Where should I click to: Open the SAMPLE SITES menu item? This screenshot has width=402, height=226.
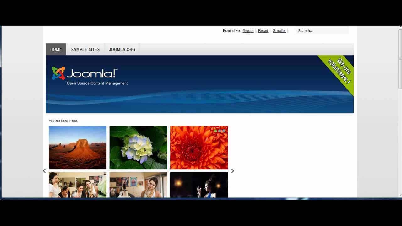coord(85,49)
